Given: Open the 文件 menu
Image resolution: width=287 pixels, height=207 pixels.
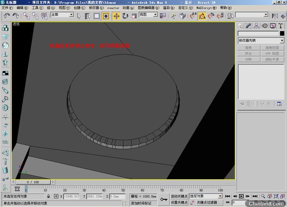Looking at the screenshot, I should 7,8.
